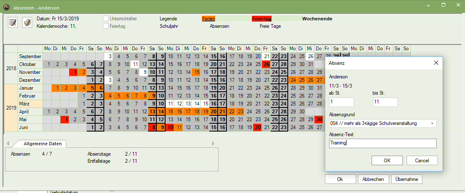Image resolution: width=465 pixels, height=193 pixels.
Task: Toggle the Feiertag checkbox
Action: click(x=106, y=26)
